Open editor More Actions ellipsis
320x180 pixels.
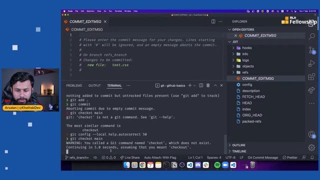pos(220,21)
